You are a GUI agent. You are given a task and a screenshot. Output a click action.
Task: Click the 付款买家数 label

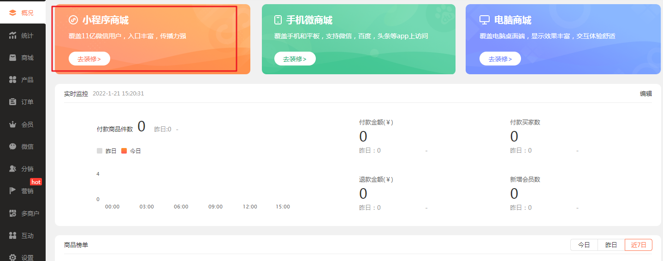click(525, 122)
